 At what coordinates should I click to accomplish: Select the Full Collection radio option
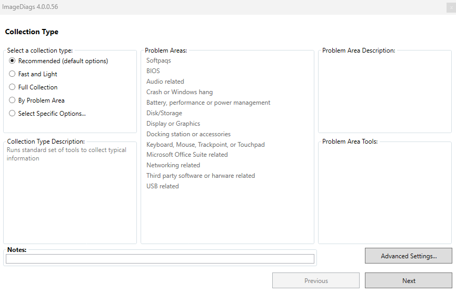[x=12, y=87]
